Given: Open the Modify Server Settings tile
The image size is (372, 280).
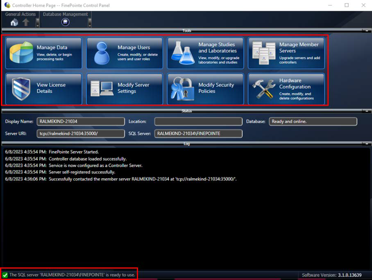Looking at the screenshot, I should click(125, 89).
